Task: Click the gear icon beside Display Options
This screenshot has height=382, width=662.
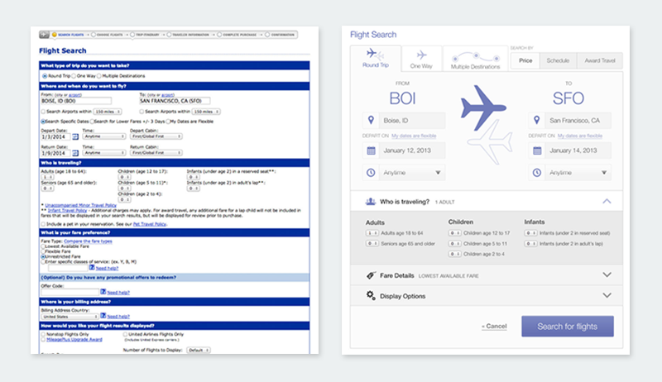Action: (x=371, y=295)
